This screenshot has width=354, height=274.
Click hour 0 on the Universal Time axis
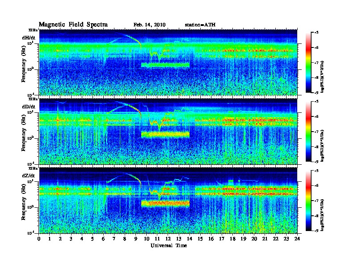coord(39,239)
